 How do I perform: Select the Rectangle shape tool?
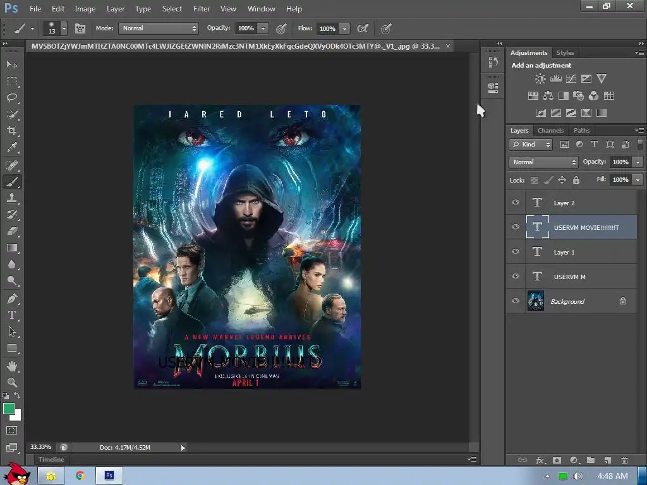click(12, 349)
